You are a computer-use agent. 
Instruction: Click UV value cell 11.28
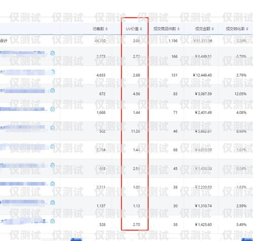135,131
